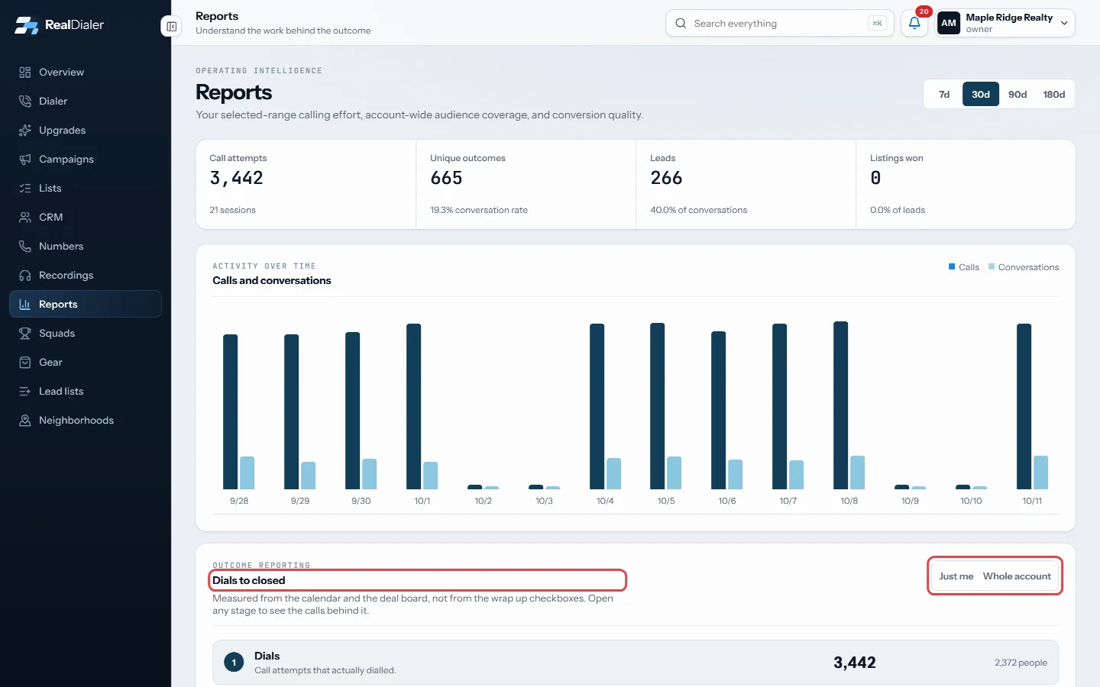Switch outcome scope to Whole account
The image size is (1100, 687).
tap(1017, 576)
